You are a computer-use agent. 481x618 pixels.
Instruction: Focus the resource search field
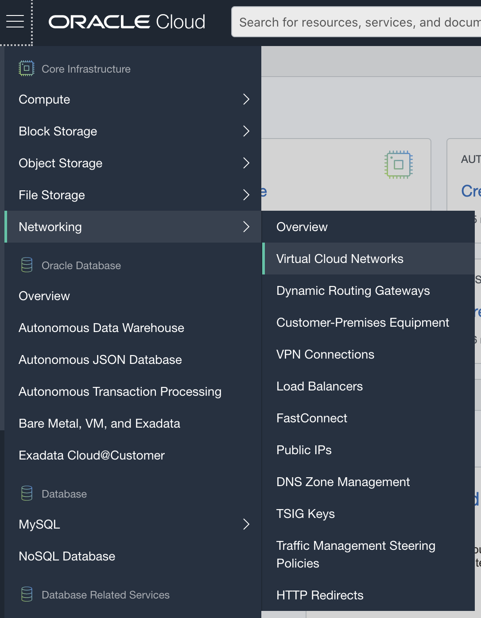pos(356,22)
